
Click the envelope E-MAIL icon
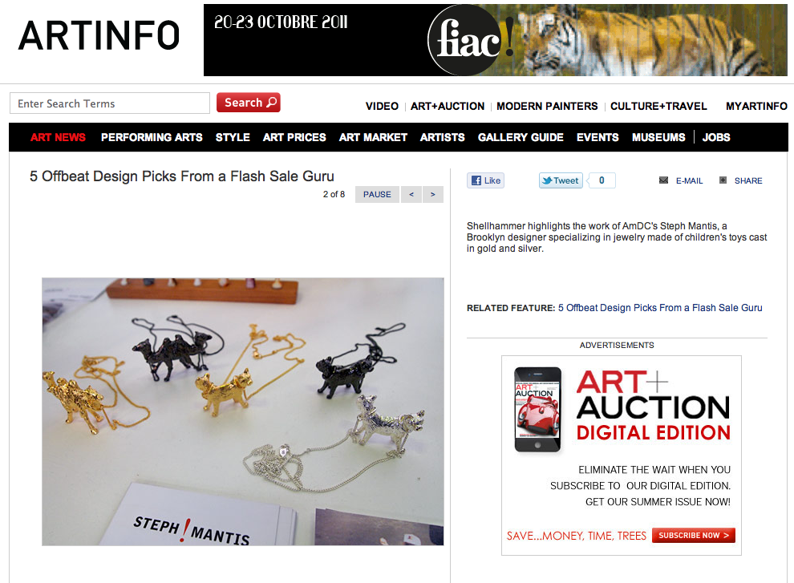[x=663, y=180]
